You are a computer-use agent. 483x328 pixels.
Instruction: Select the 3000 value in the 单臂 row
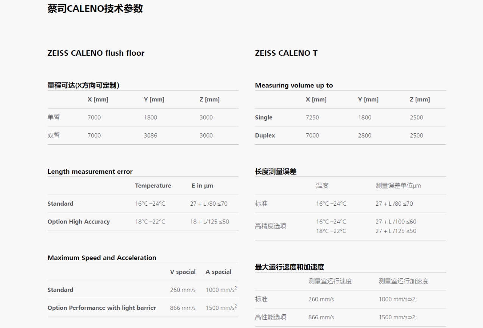pos(206,117)
